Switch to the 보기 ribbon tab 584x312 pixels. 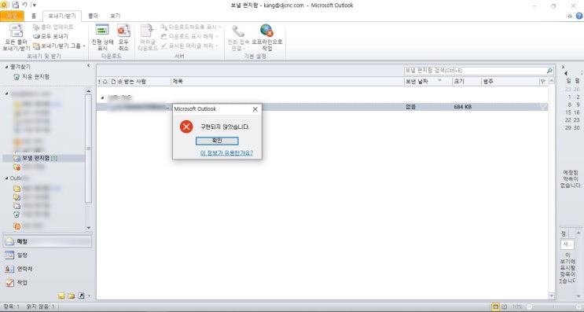pyautogui.click(x=115, y=16)
